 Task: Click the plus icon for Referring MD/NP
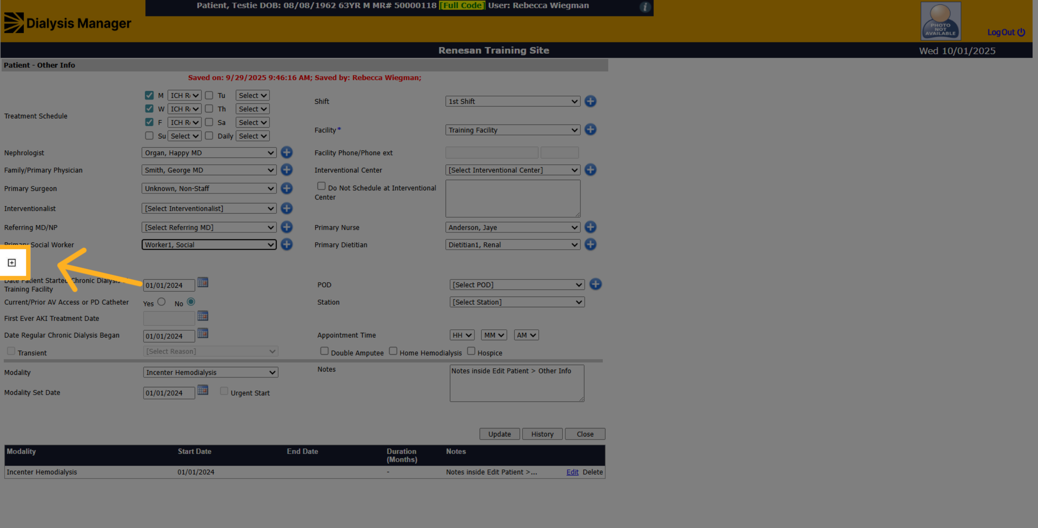click(286, 227)
